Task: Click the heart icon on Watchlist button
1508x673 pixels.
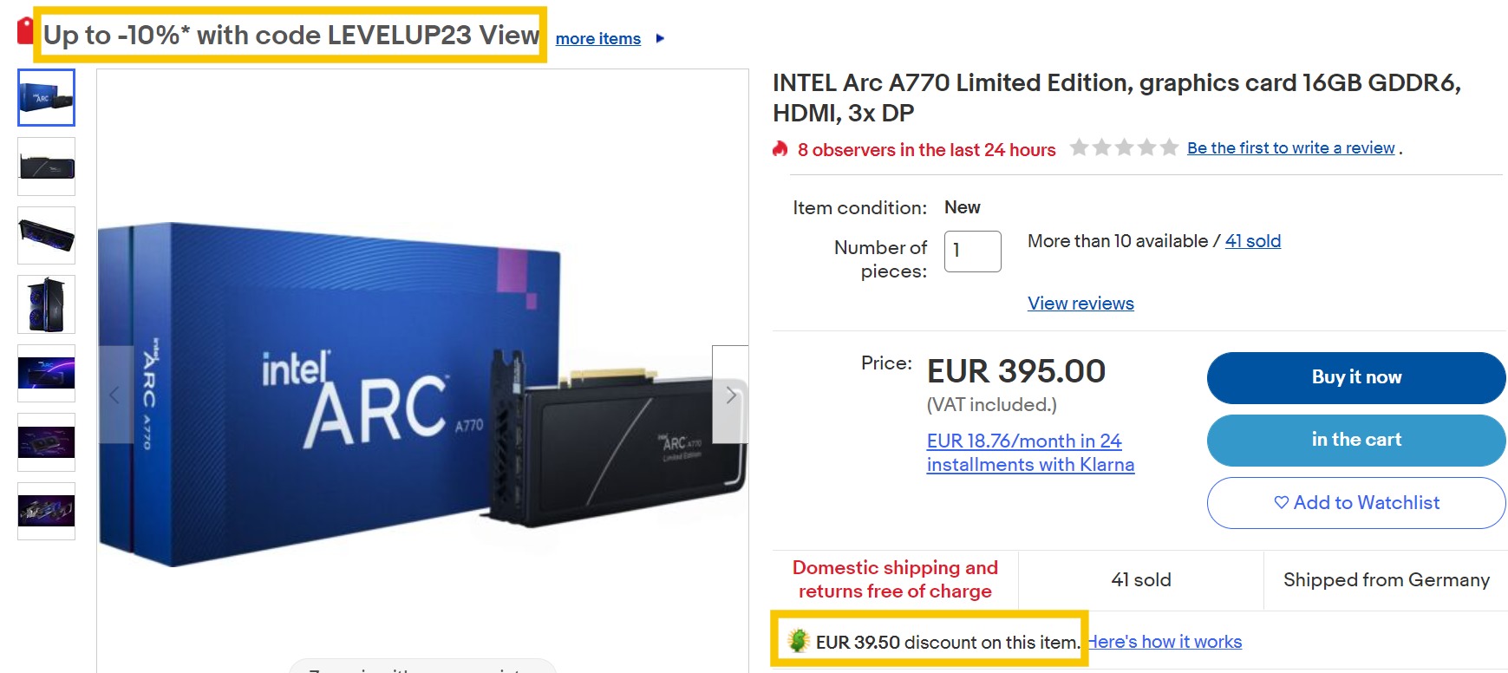Action: (1281, 502)
